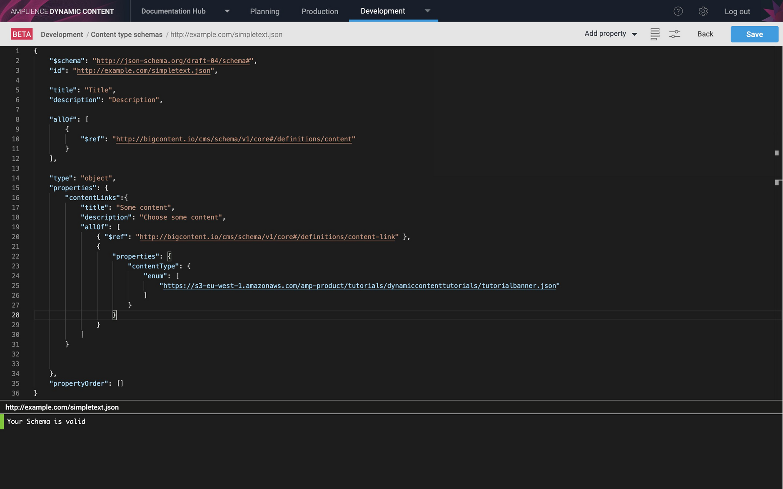
Task: Go to Content type schemas breadcrumb
Action: (127, 35)
